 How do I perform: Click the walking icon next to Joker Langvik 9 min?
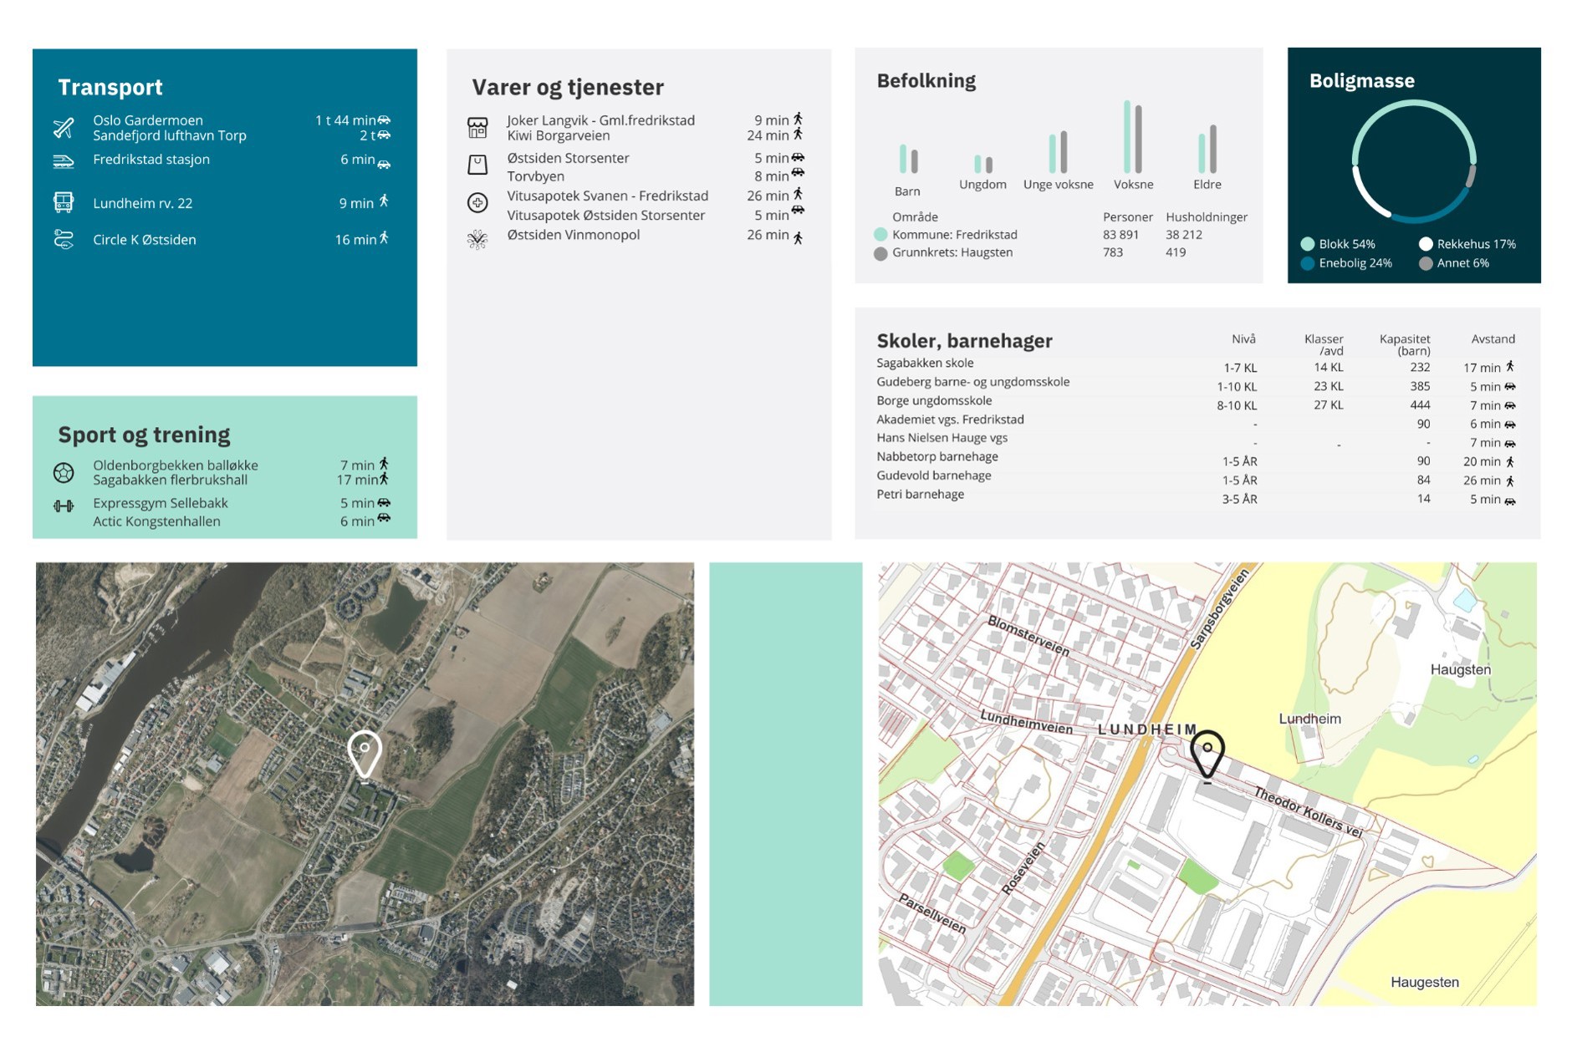click(798, 119)
